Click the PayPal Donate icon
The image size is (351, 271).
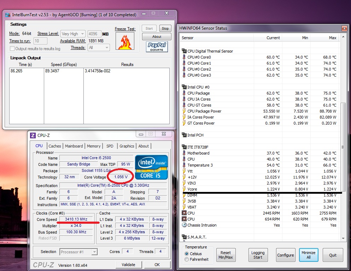[157, 47]
